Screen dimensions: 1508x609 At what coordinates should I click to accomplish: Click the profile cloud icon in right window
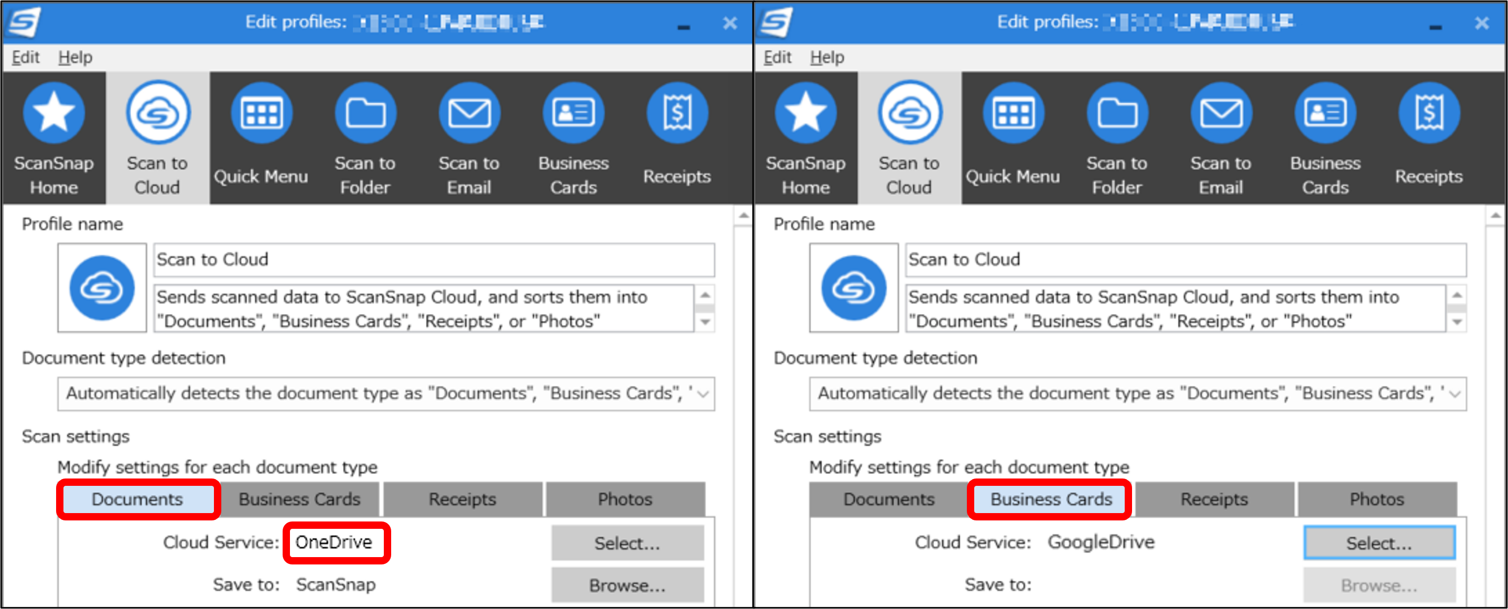point(854,288)
